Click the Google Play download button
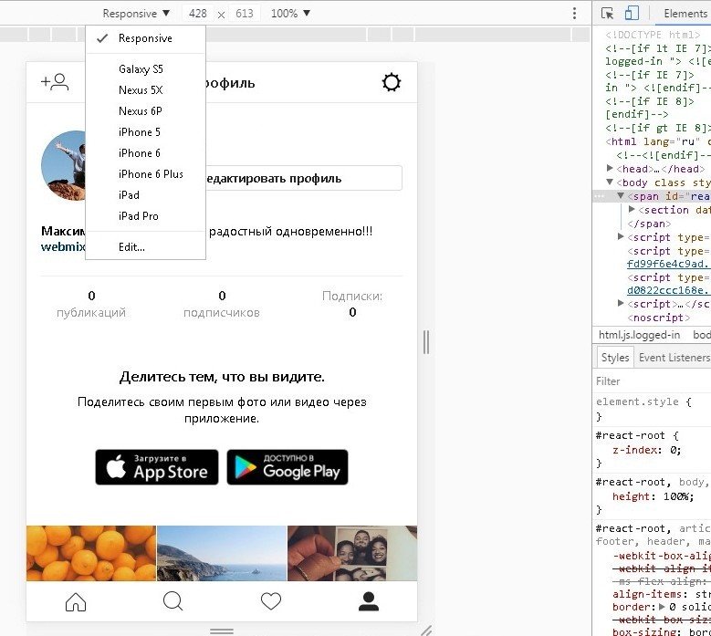Screen dimensions: 711x636 coord(288,467)
